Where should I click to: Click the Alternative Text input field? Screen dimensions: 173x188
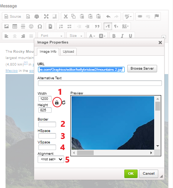pos(100,83)
